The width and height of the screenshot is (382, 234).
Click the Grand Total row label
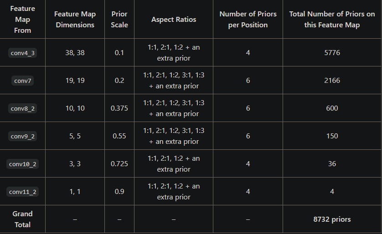[22, 219]
